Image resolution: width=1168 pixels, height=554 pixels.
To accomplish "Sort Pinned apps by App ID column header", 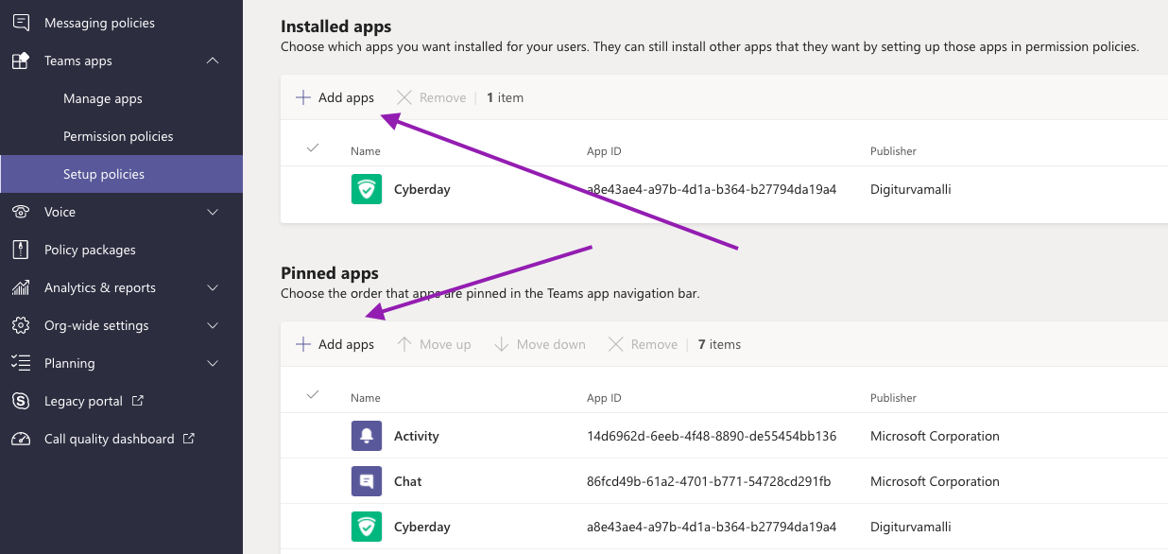I will point(604,398).
